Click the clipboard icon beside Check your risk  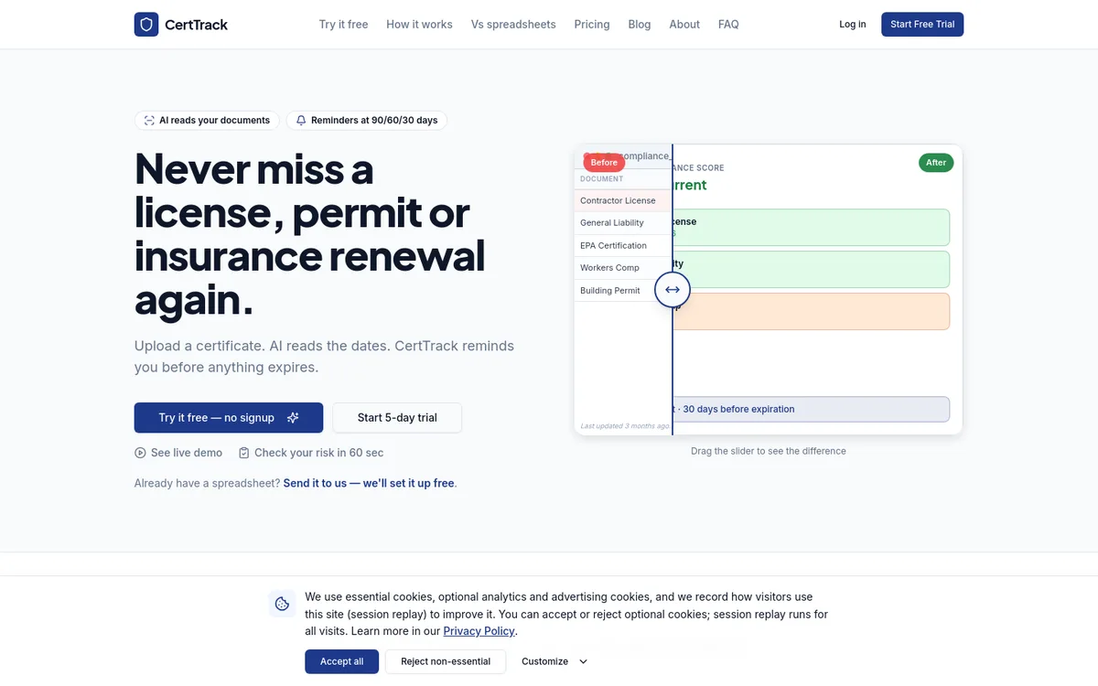[244, 453]
